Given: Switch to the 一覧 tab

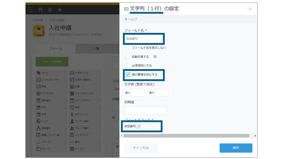Looking at the screenshot, I should click(x=96, y=49).
